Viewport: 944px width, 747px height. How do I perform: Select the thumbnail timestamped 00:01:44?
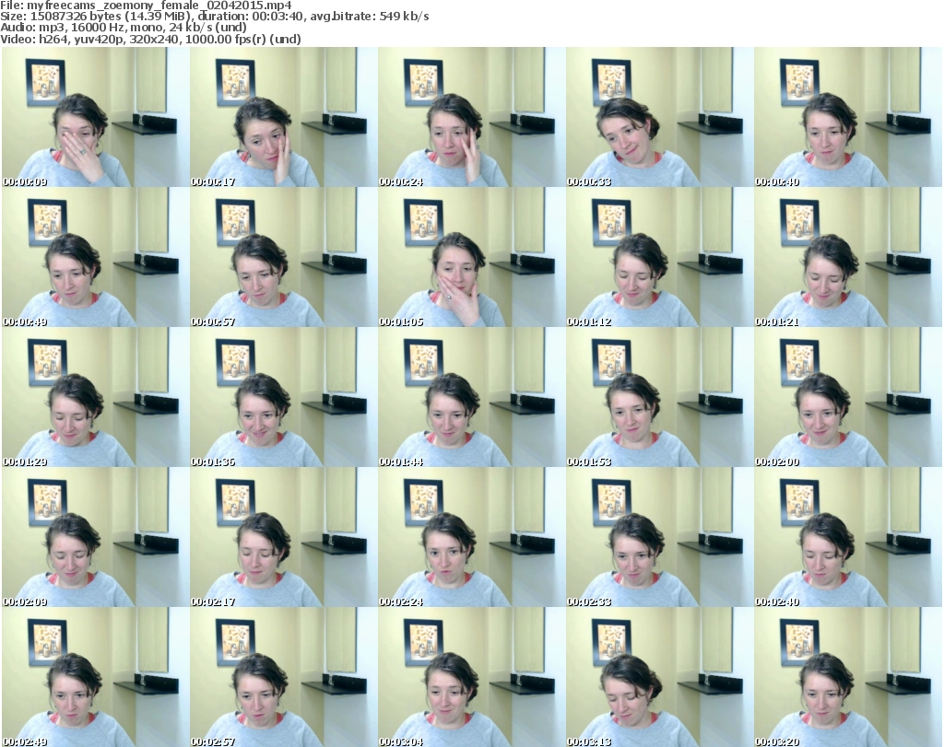[471, 398]
